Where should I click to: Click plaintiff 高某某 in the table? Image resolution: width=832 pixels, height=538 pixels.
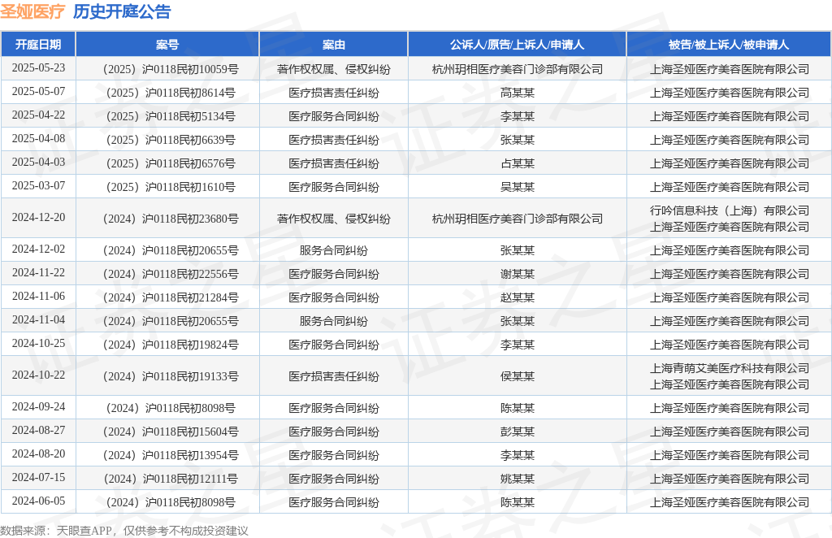pos(517,93)
